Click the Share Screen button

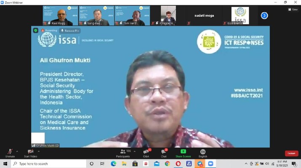[183, 153]
